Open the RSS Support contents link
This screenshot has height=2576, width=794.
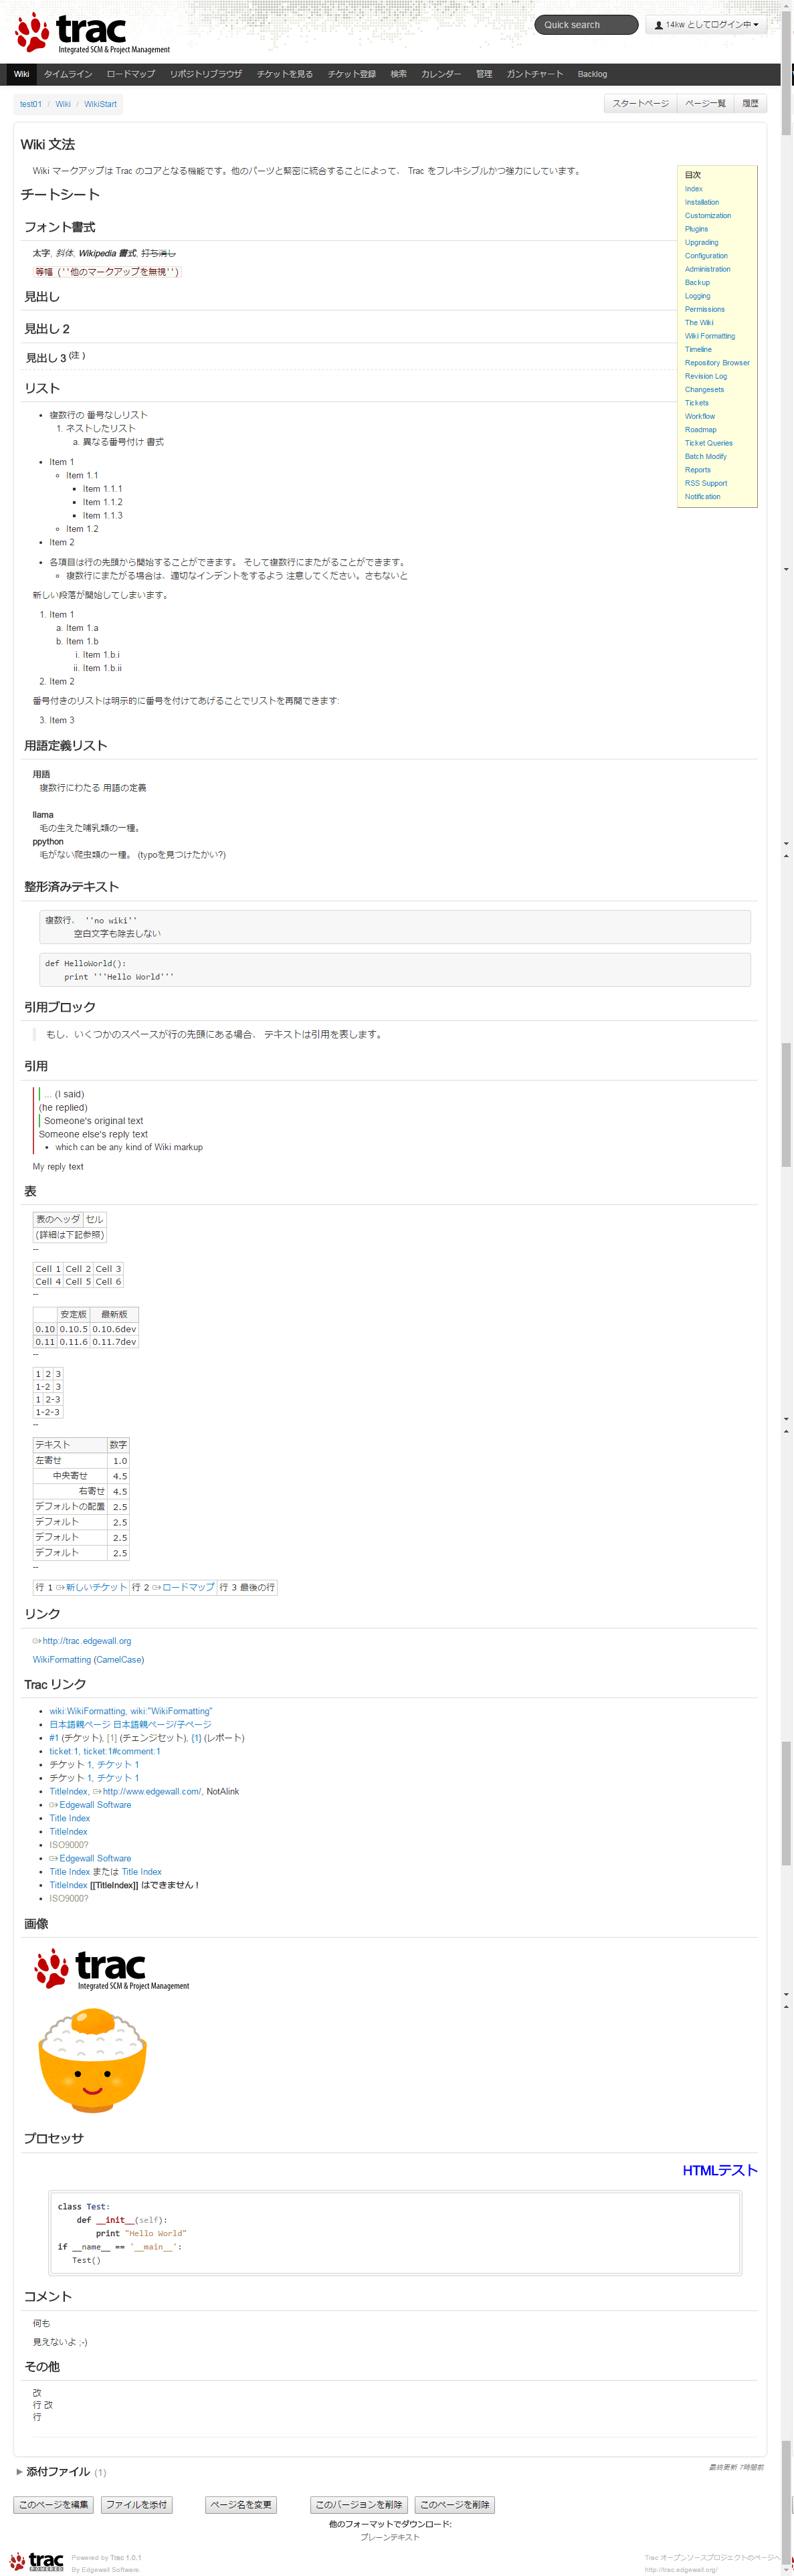(705, 483)
